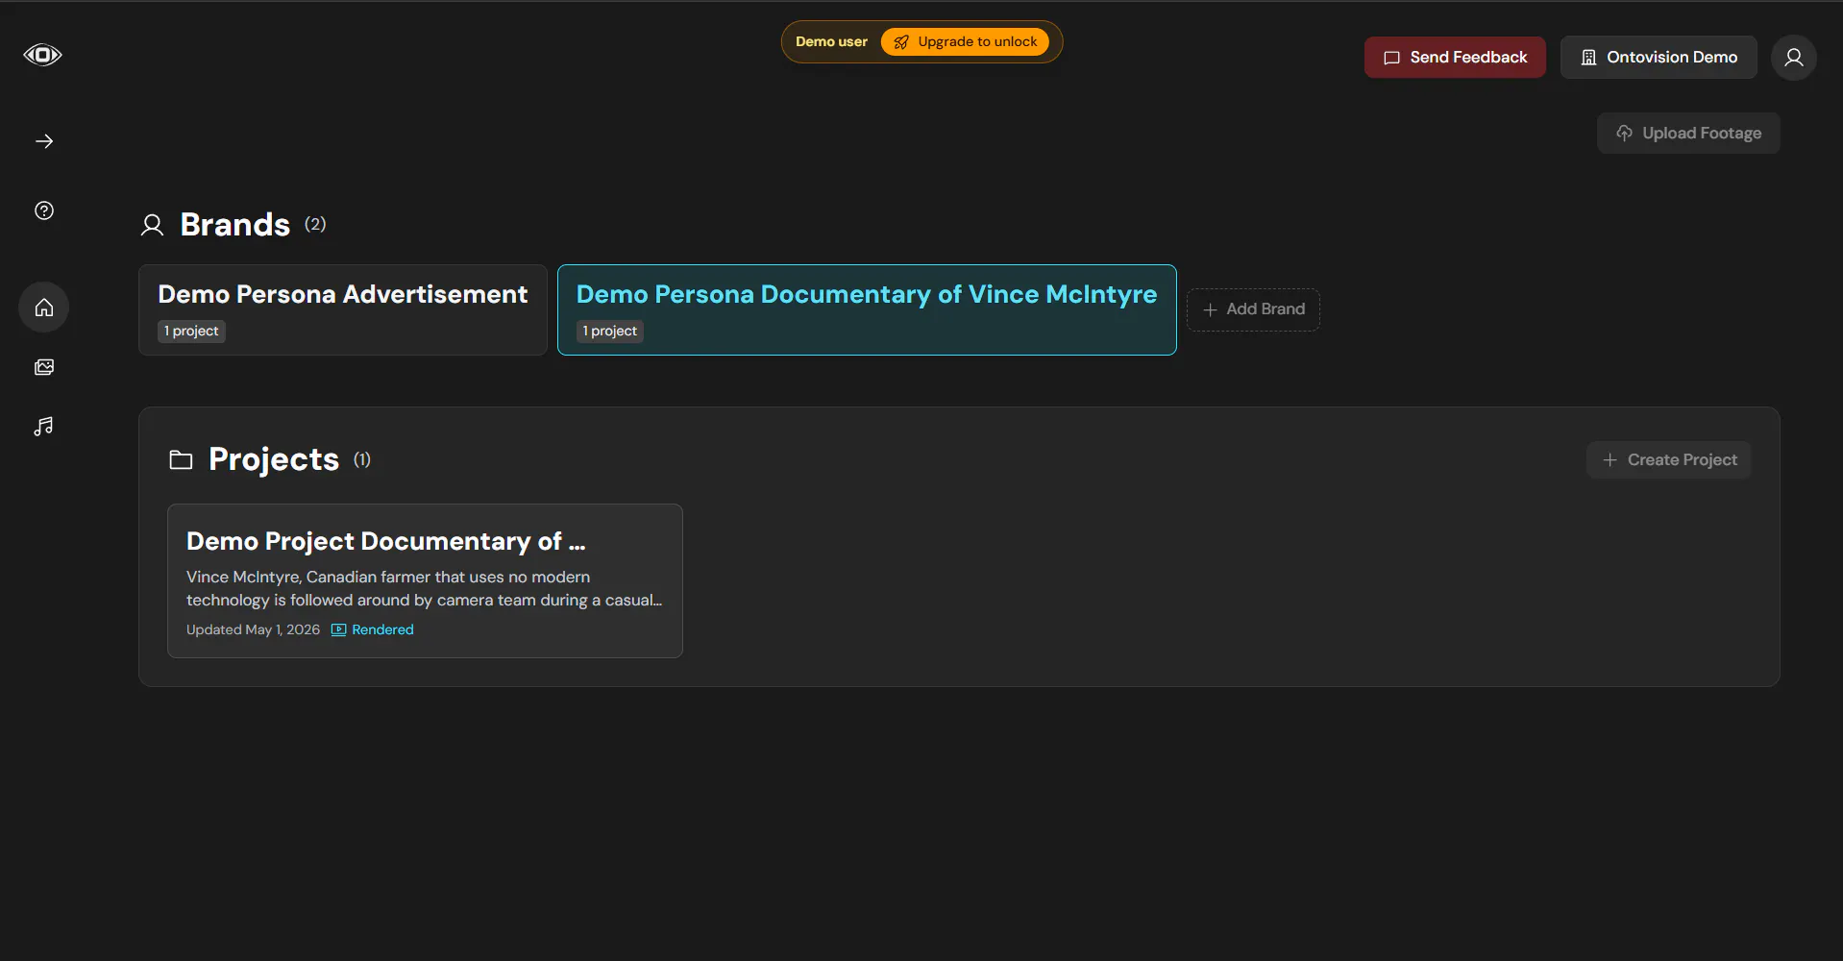Click the Add Brand button
The image size is (1843, 961).
[x=1253, y=309]
